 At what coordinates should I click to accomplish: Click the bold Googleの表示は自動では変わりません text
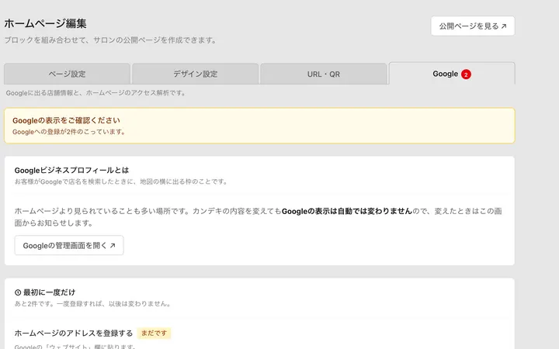coord(347,211)
